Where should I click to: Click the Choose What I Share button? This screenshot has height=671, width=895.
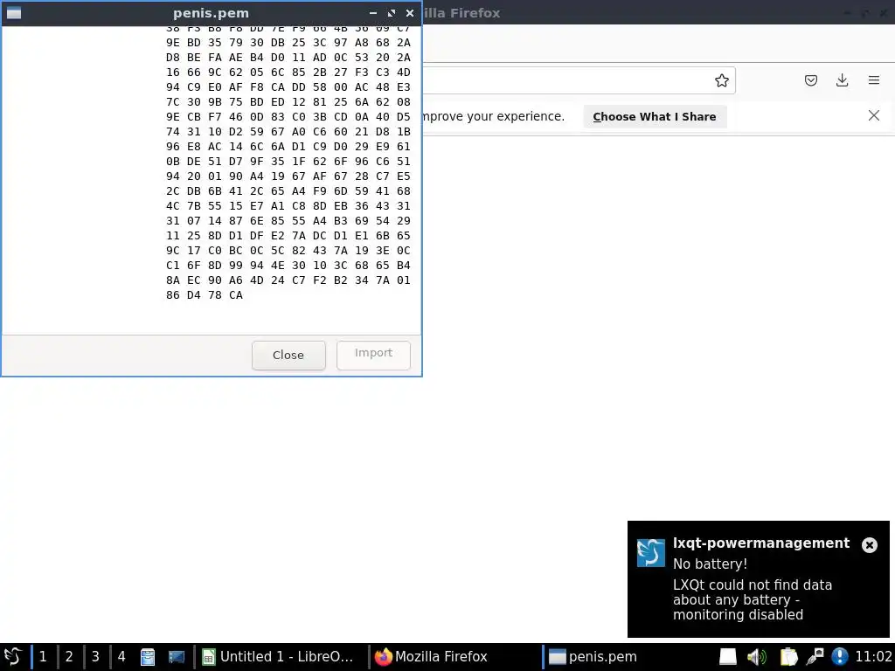click(654, 116)
